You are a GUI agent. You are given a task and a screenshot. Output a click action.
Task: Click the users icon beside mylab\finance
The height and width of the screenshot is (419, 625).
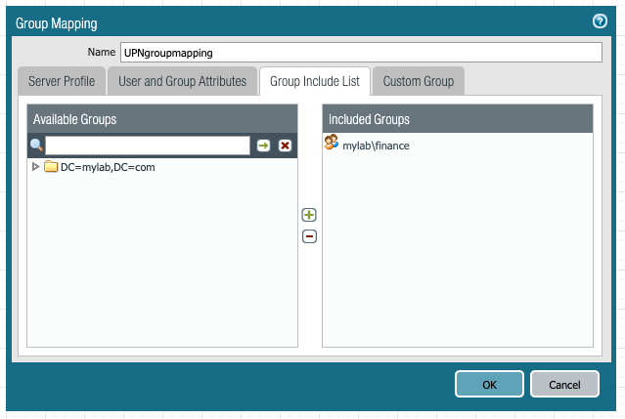coord(332,142)
